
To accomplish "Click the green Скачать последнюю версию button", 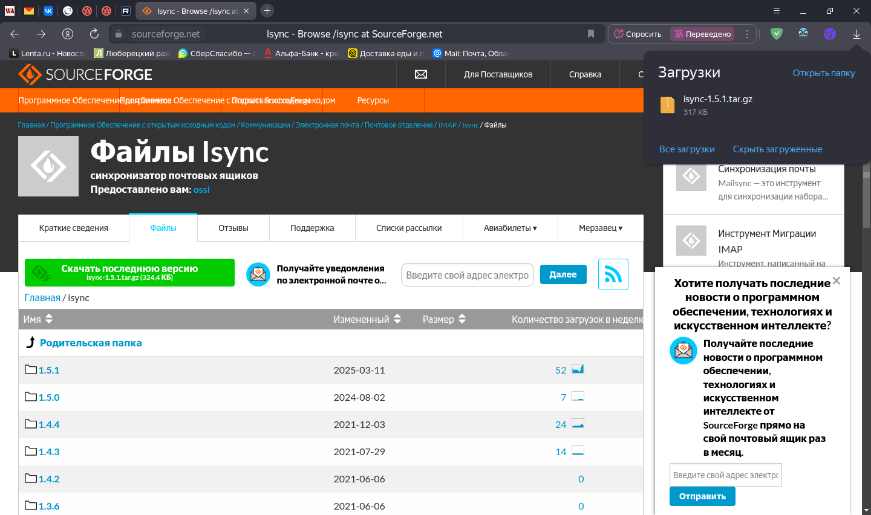I will (x=129, y=273).
